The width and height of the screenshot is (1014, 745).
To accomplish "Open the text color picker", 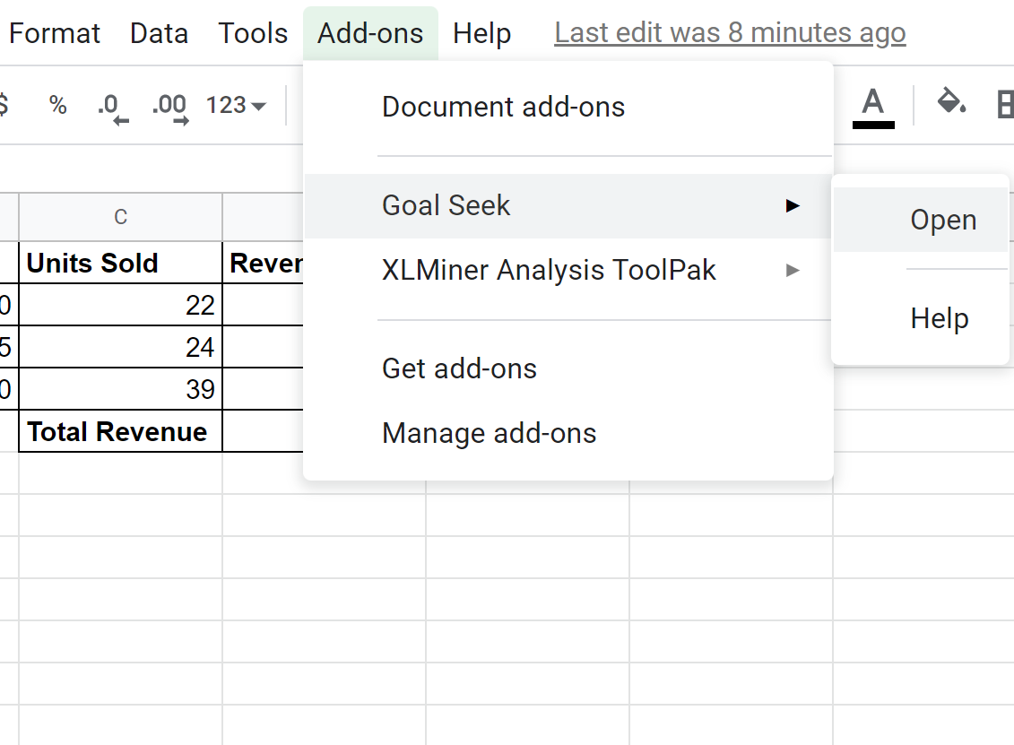I will 872,105.
